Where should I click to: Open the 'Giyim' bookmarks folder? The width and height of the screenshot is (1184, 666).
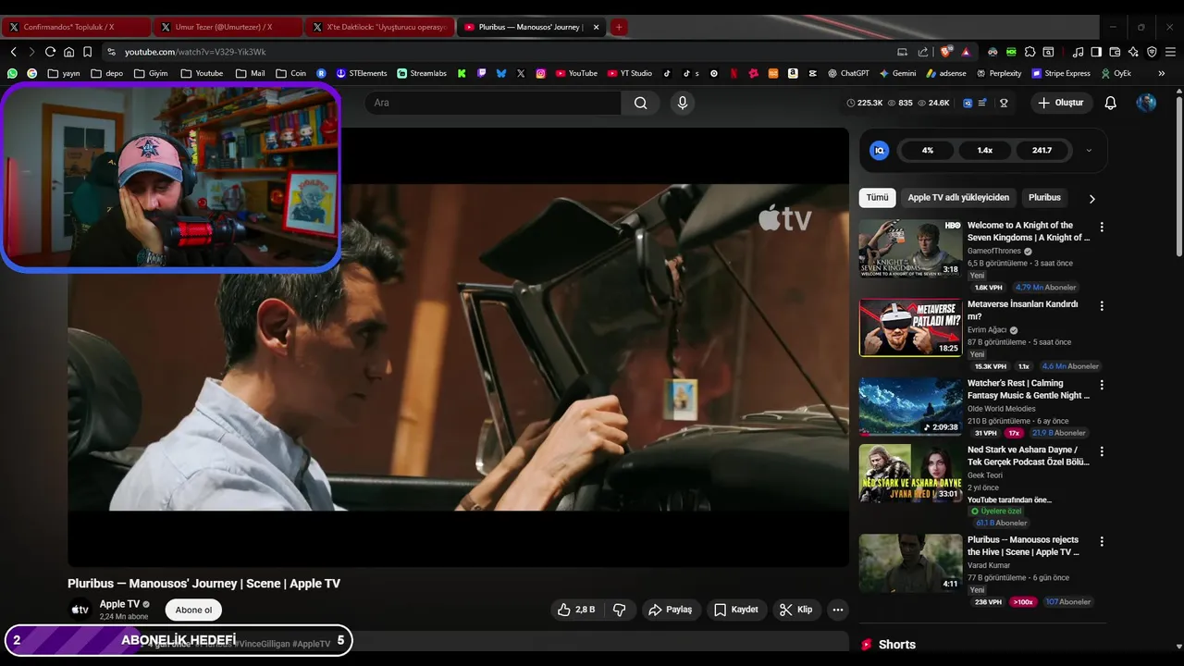(151, 73)
